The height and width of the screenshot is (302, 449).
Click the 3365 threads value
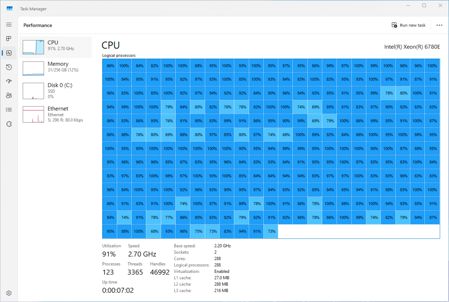[135, 272]
